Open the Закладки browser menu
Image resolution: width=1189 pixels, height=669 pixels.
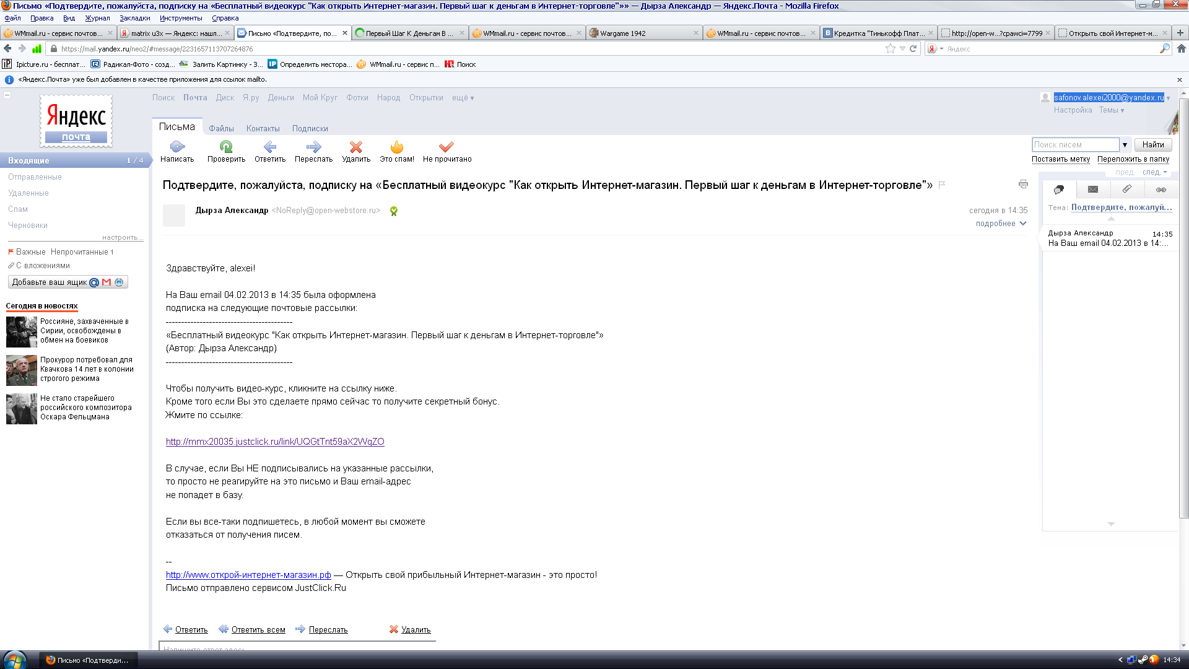pos(134,18)
